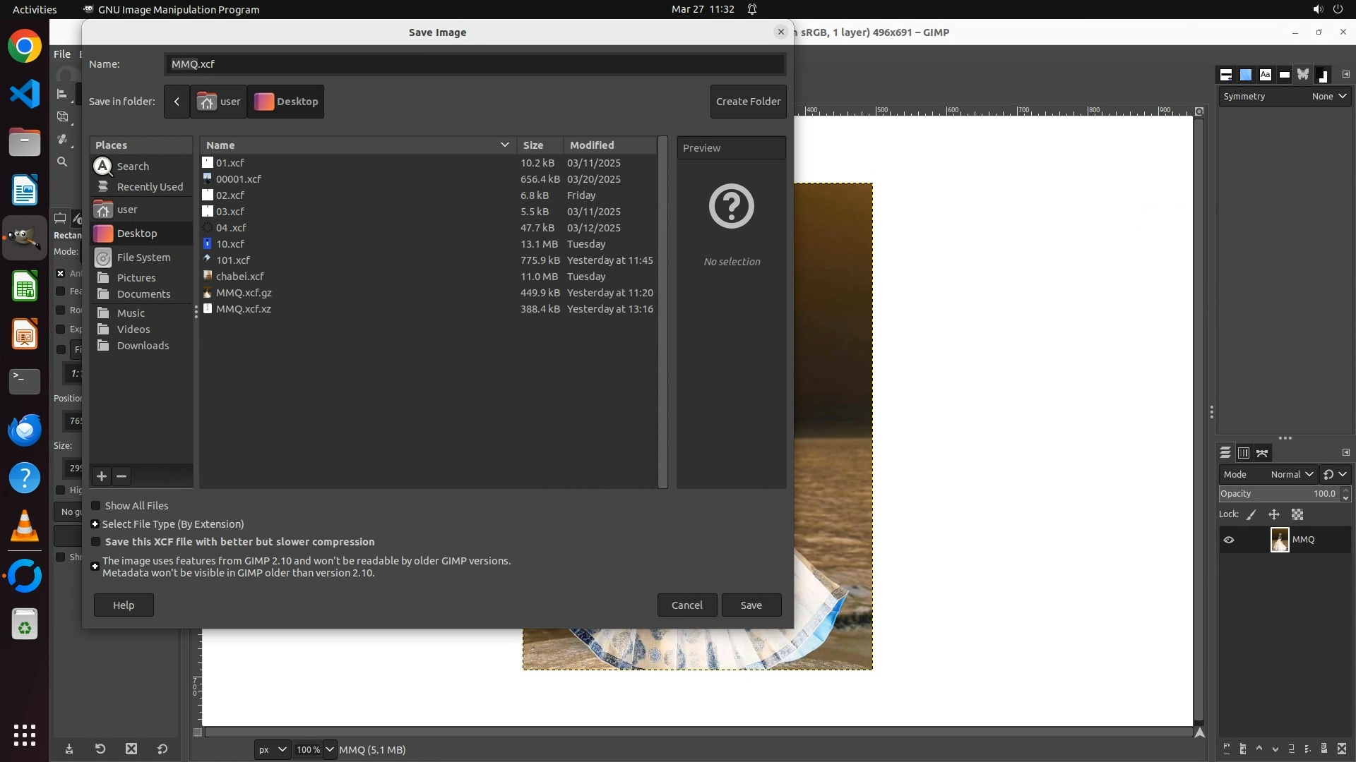Click the delete layer icon in Layers panel
This screenshot has width=1356, height=762.
[x=1342, y=749]
